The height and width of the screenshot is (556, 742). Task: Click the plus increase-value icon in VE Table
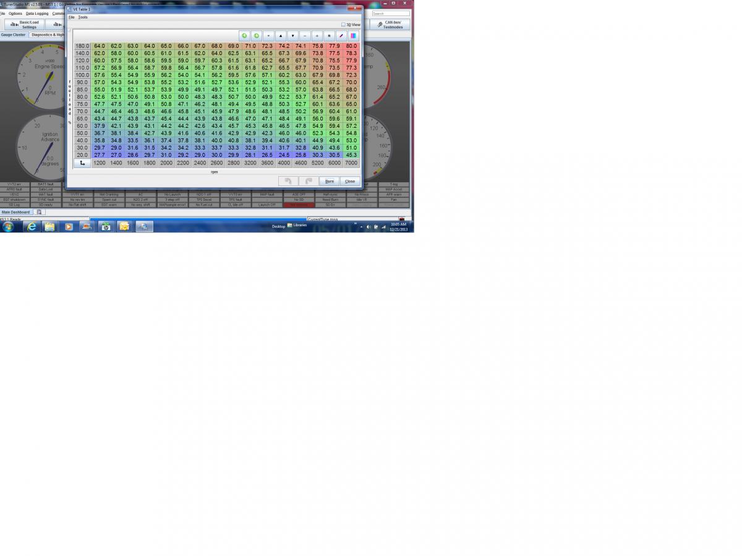317,36
